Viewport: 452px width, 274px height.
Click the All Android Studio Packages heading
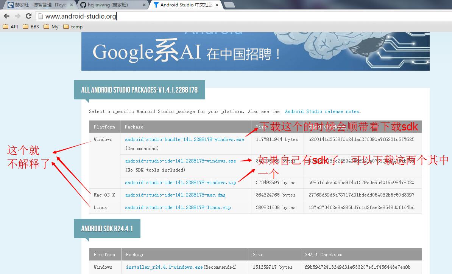139,90
